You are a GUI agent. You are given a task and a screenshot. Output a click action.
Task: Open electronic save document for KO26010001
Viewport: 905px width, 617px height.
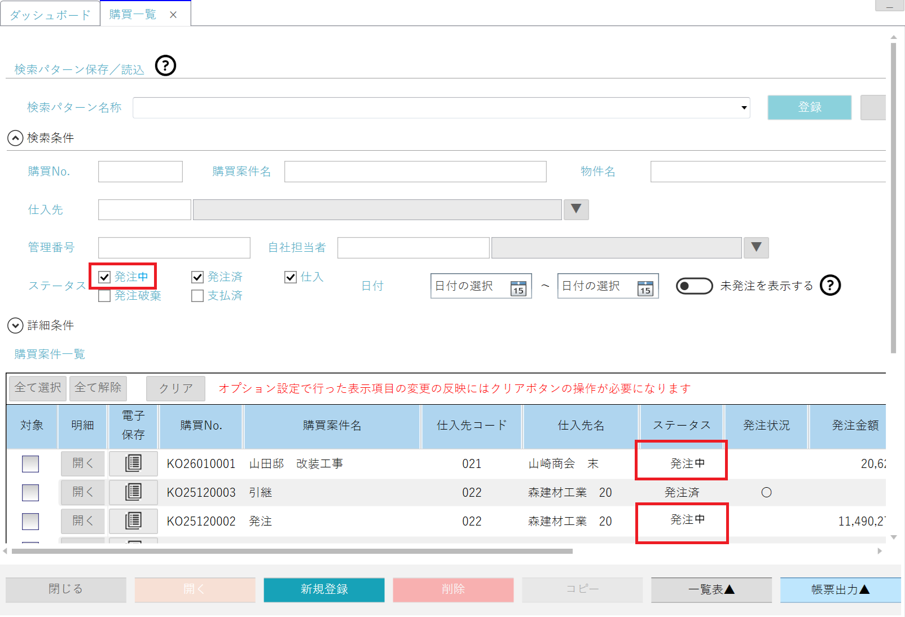[x=133, y=463]
